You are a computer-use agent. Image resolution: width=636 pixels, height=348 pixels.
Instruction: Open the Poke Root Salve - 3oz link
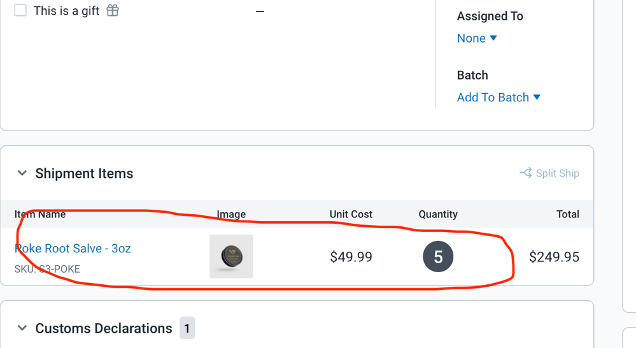point(73,249)
